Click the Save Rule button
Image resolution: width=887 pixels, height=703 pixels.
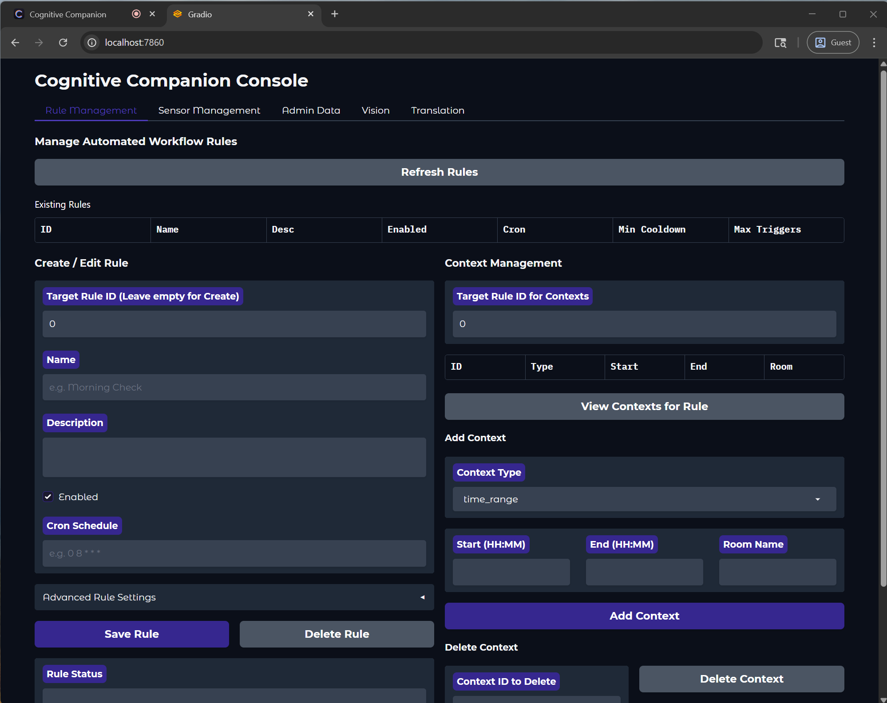point(132,634)
